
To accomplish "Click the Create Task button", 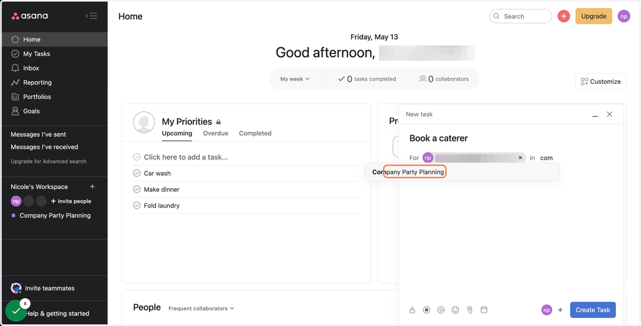I will click(593, 310).
